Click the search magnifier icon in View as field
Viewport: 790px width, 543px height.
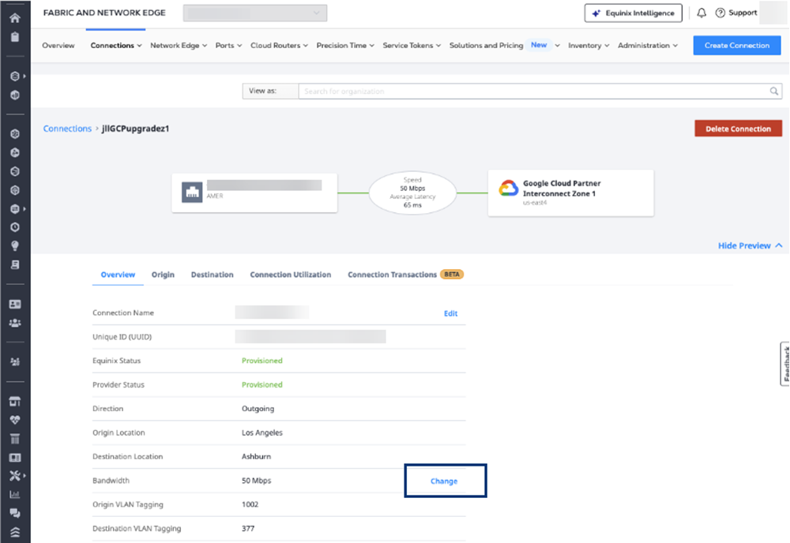pos(774,91)
